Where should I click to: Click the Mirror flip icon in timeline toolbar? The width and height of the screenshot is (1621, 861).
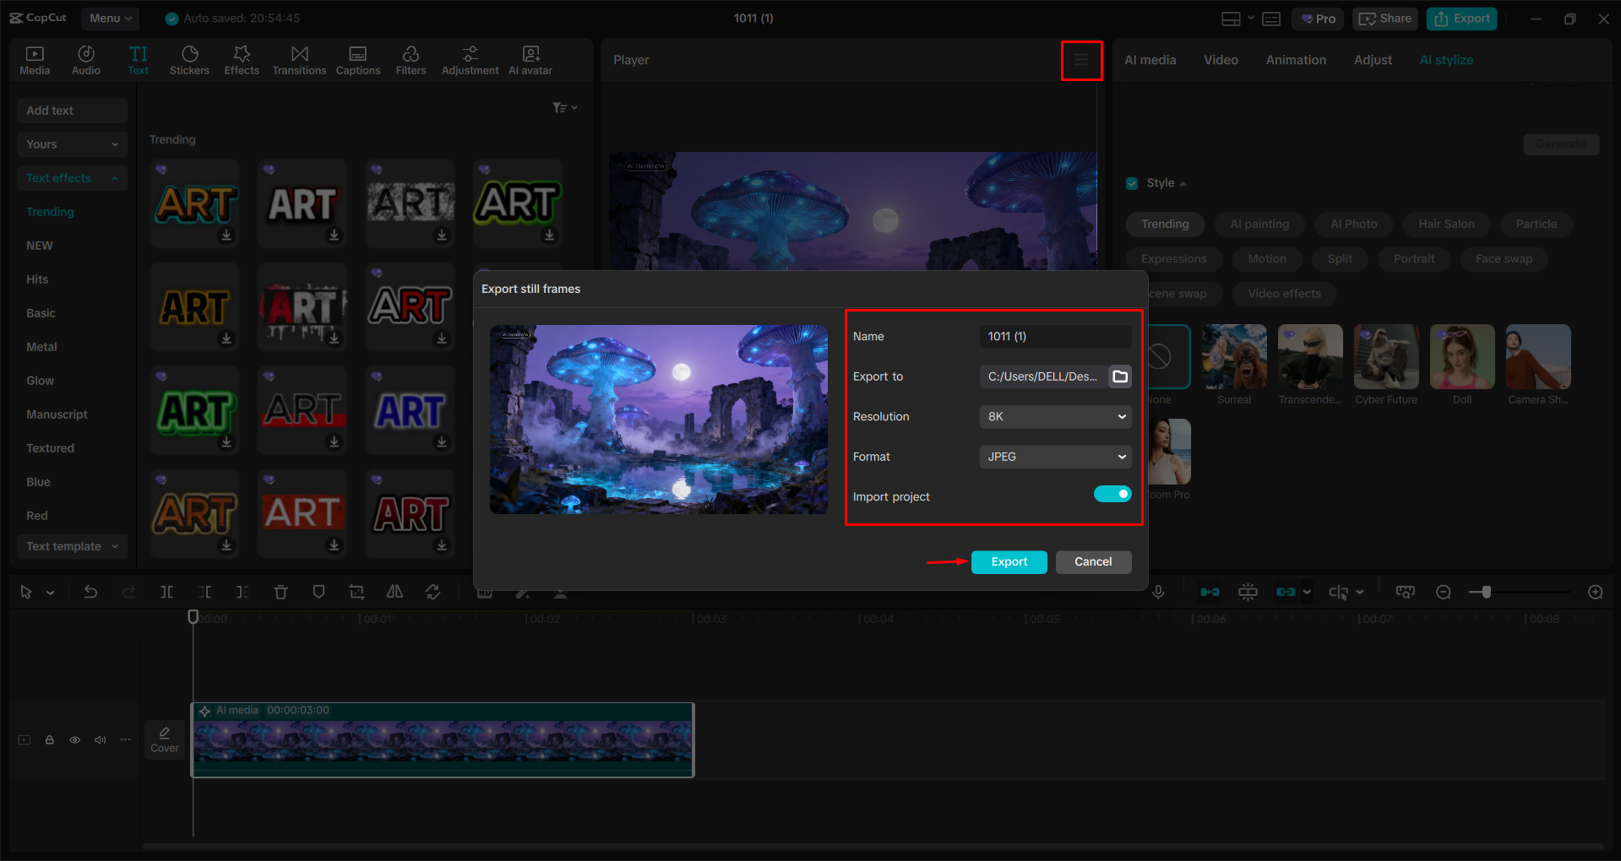click(394, 592)
